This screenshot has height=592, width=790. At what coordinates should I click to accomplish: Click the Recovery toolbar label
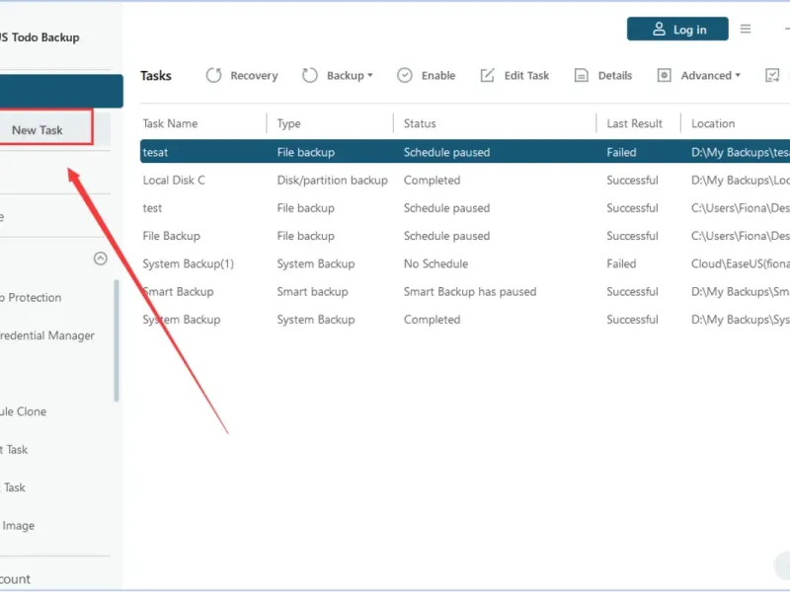254,76
